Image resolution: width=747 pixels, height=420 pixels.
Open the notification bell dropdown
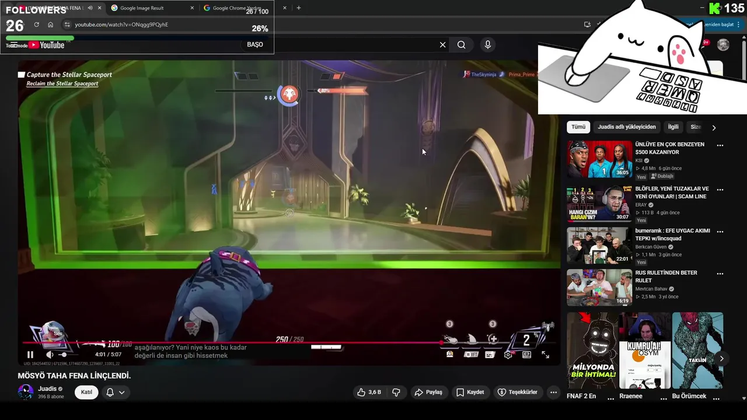(x=116, y=392)
